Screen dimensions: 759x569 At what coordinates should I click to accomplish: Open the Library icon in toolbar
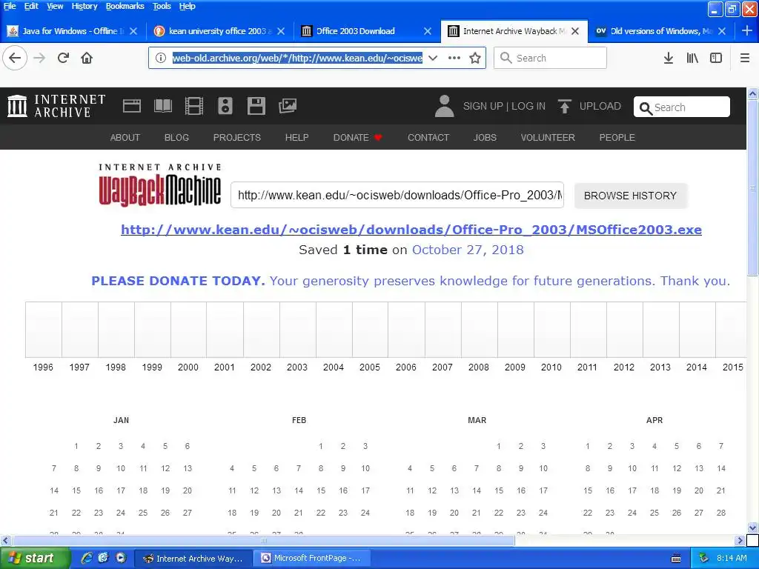click(x=692, y=58)
